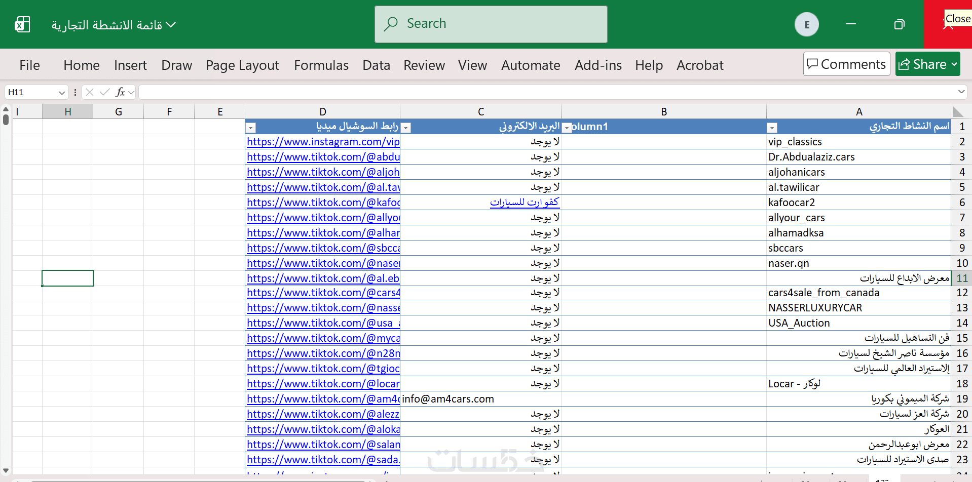Viewport: 972px width, 482px height.
Task: Open the كفو ارت للسيارات email link
Action: (x=525, y=202)
